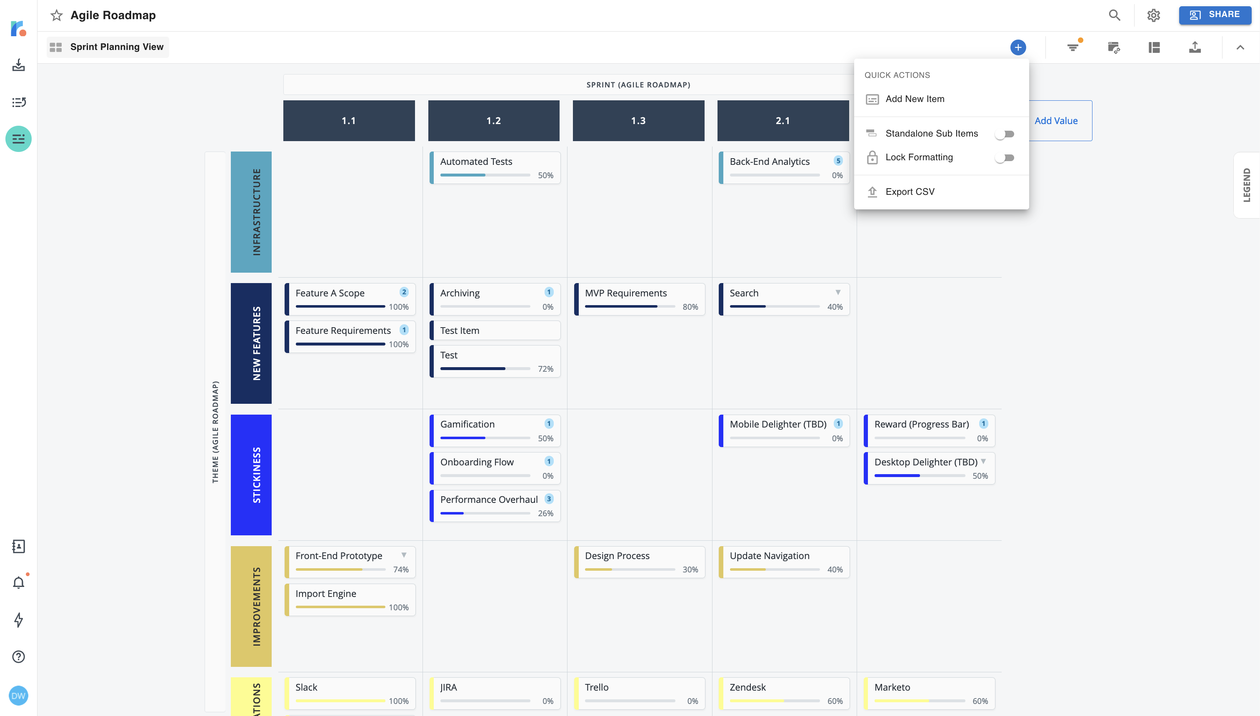1260x716 pixels.
Task: Open the Zendesk card
Action: 784,694
